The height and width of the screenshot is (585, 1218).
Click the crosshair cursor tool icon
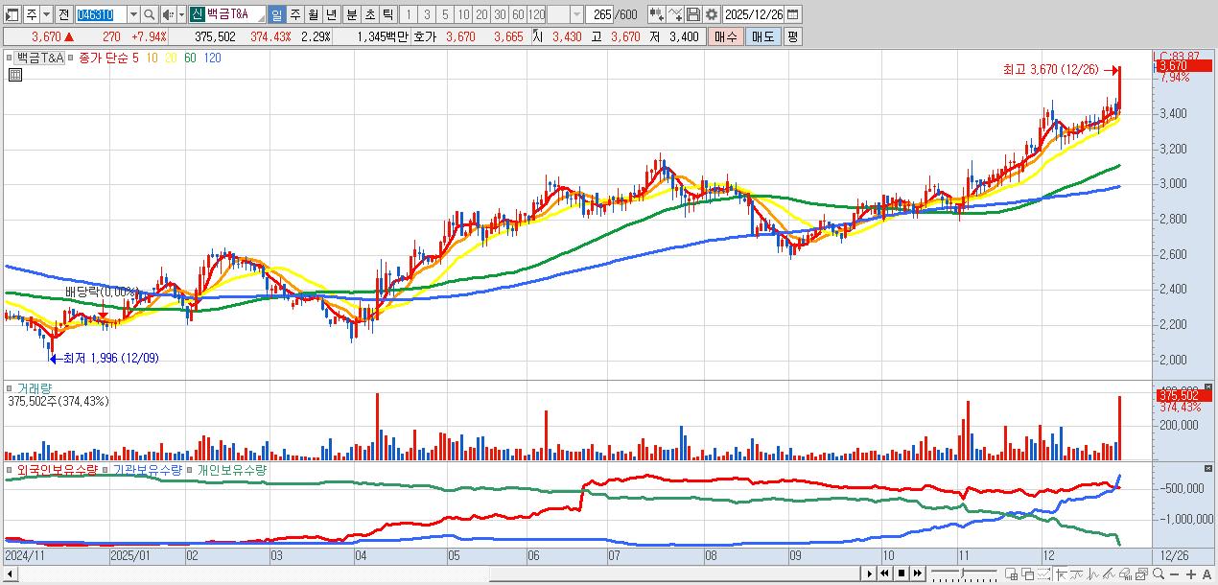1060,574
